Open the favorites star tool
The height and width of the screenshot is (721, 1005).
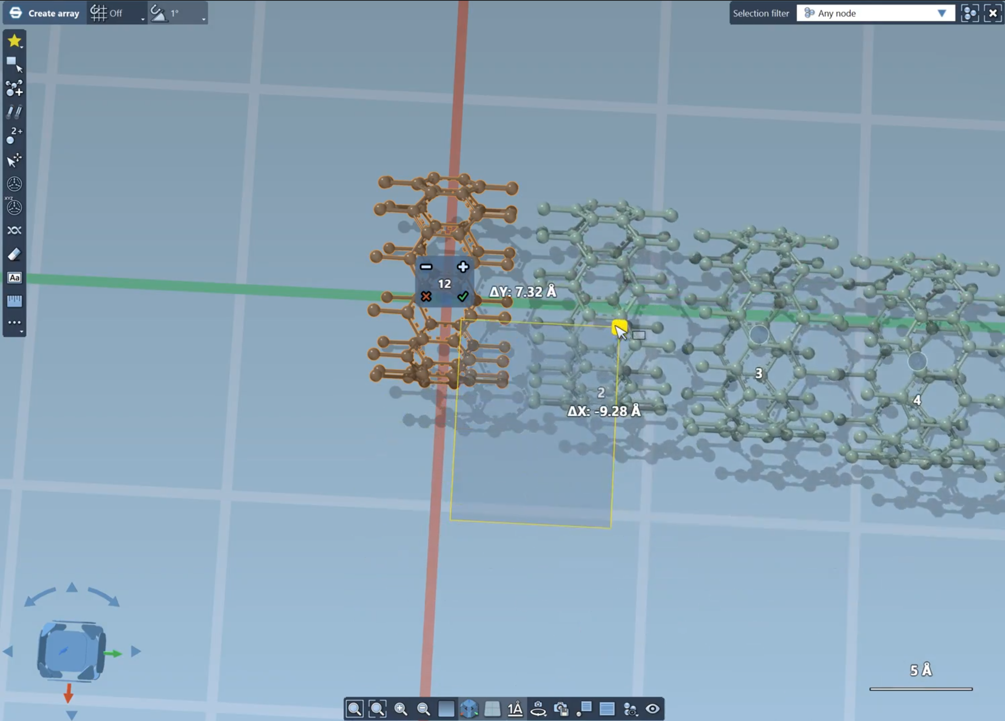click(14, 41)
